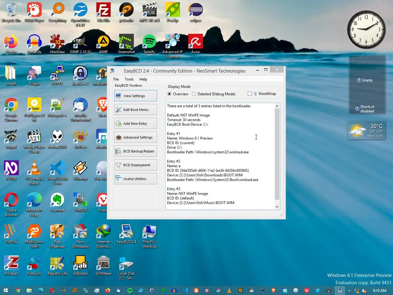The image size is (393, 295).
Task: Launch GOM Player from the desktop
Action: tap(34, 13)
